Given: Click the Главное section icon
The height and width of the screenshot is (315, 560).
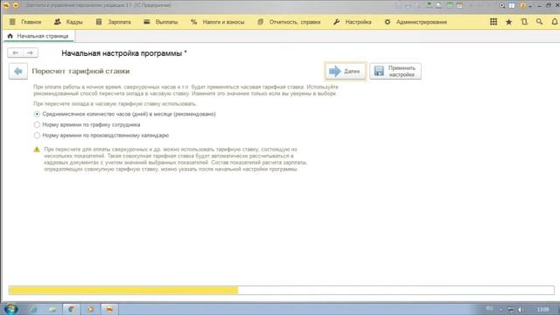Looking at the screenshot, I should 12,22.
